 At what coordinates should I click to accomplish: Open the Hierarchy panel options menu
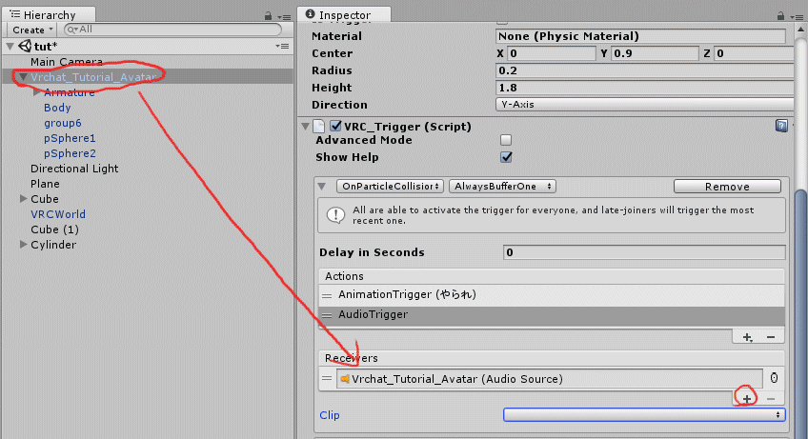pos(284,17)
